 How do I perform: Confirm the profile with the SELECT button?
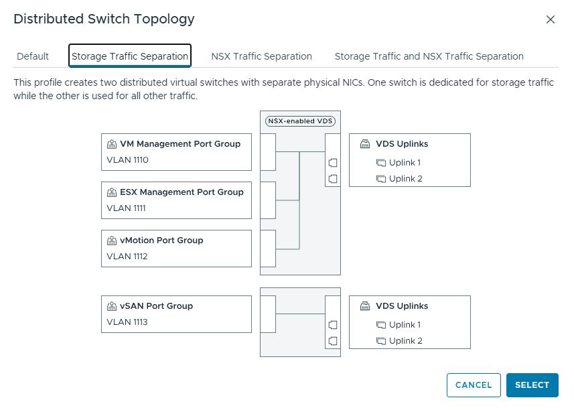pos(532,385)
